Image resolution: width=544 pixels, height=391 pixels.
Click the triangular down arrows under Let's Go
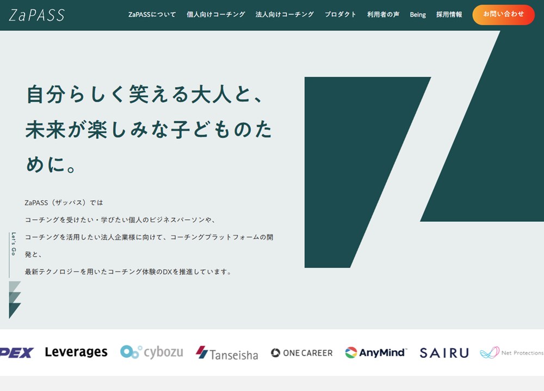click(x=15, y=300)
